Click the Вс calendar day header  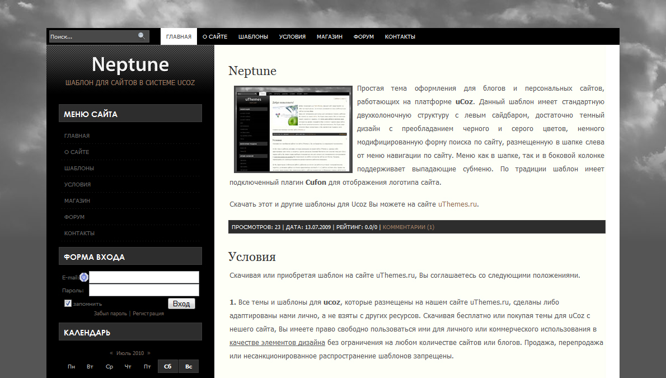click(189, 366)
